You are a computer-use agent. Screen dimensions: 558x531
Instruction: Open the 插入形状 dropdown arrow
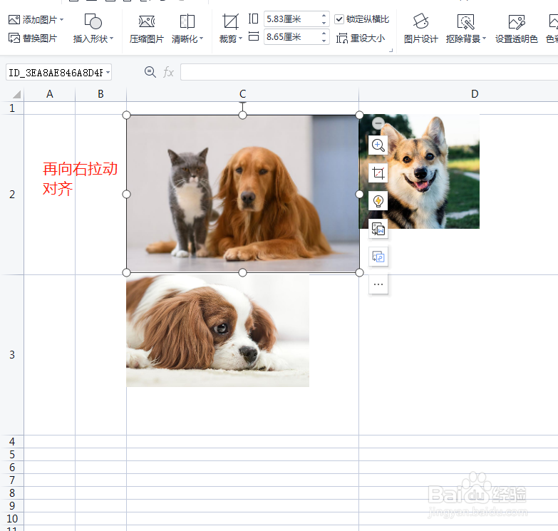coord(111,38)
